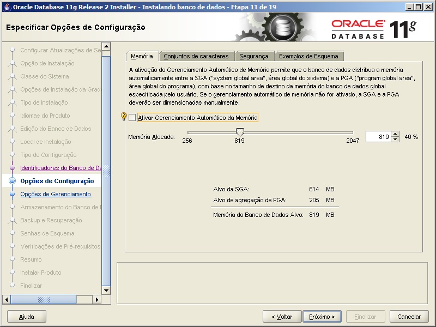This screenshot has width=436, height=327.
Task: Click the horizontal scrollbar thumb under steps
Action: (x=44, y=300)
